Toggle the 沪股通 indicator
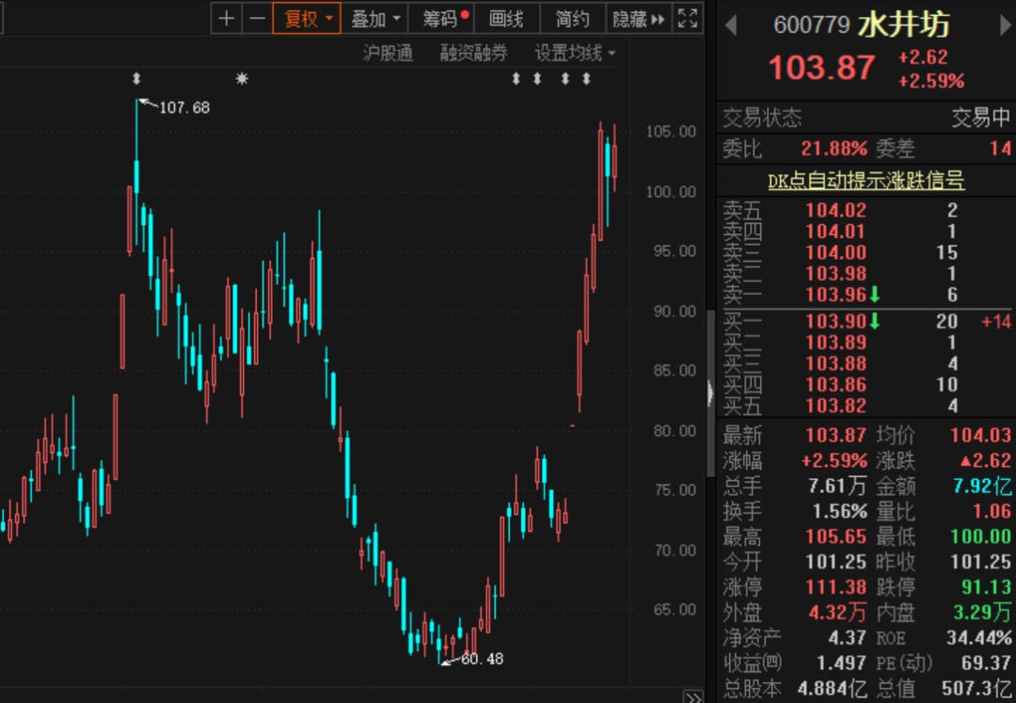This screenshot has width=1016, height=703. (x=388, y=53)
